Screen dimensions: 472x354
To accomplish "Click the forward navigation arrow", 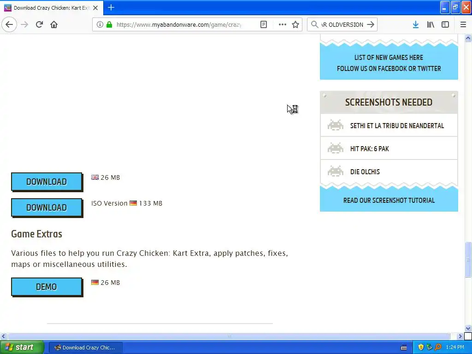I will click(x=24, y=24).
